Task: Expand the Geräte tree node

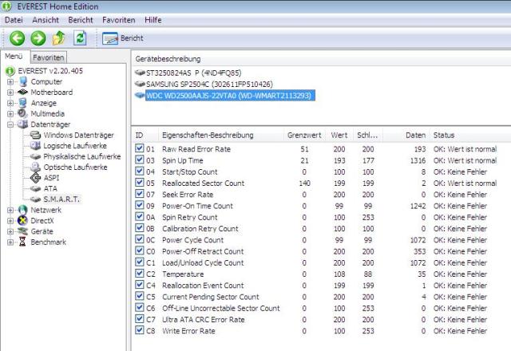Action: [x=10, y=231]
